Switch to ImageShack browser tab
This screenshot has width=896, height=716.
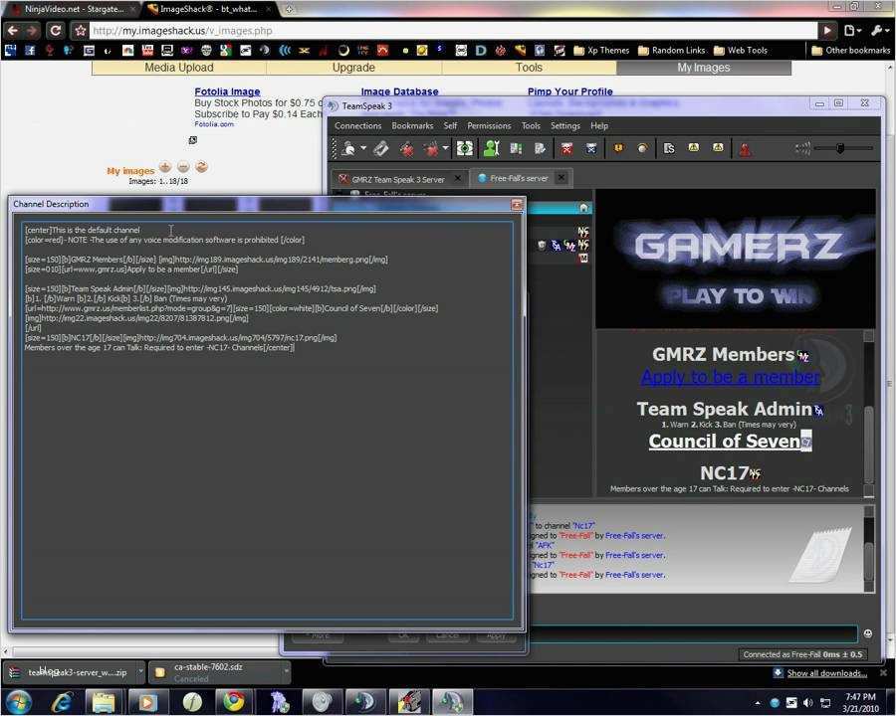(x=207, y=9)
